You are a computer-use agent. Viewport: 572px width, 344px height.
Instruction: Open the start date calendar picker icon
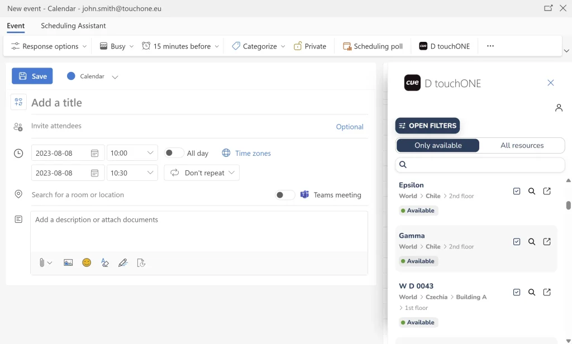click(94, 153)
